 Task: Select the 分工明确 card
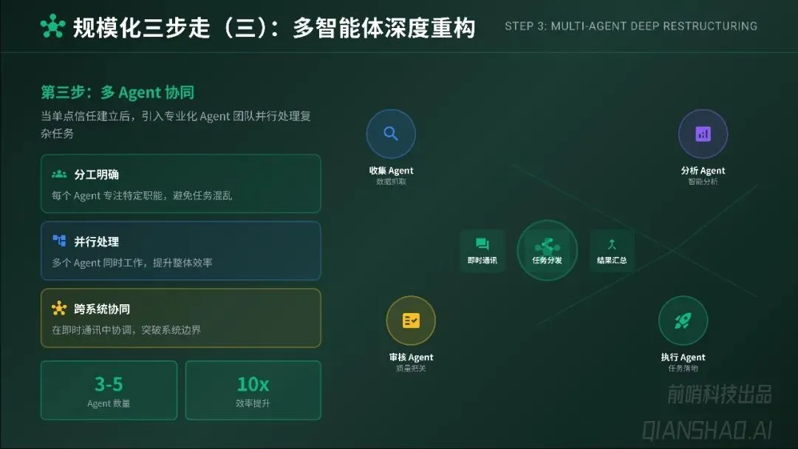coord(181,184)
